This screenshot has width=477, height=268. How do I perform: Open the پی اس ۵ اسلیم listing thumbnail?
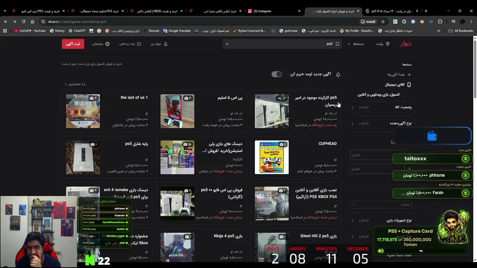pyautogui.click(x=177, y=111)
